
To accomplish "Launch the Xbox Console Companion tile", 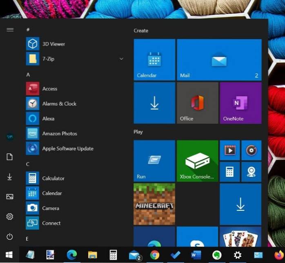I will (x=197, y=161).
